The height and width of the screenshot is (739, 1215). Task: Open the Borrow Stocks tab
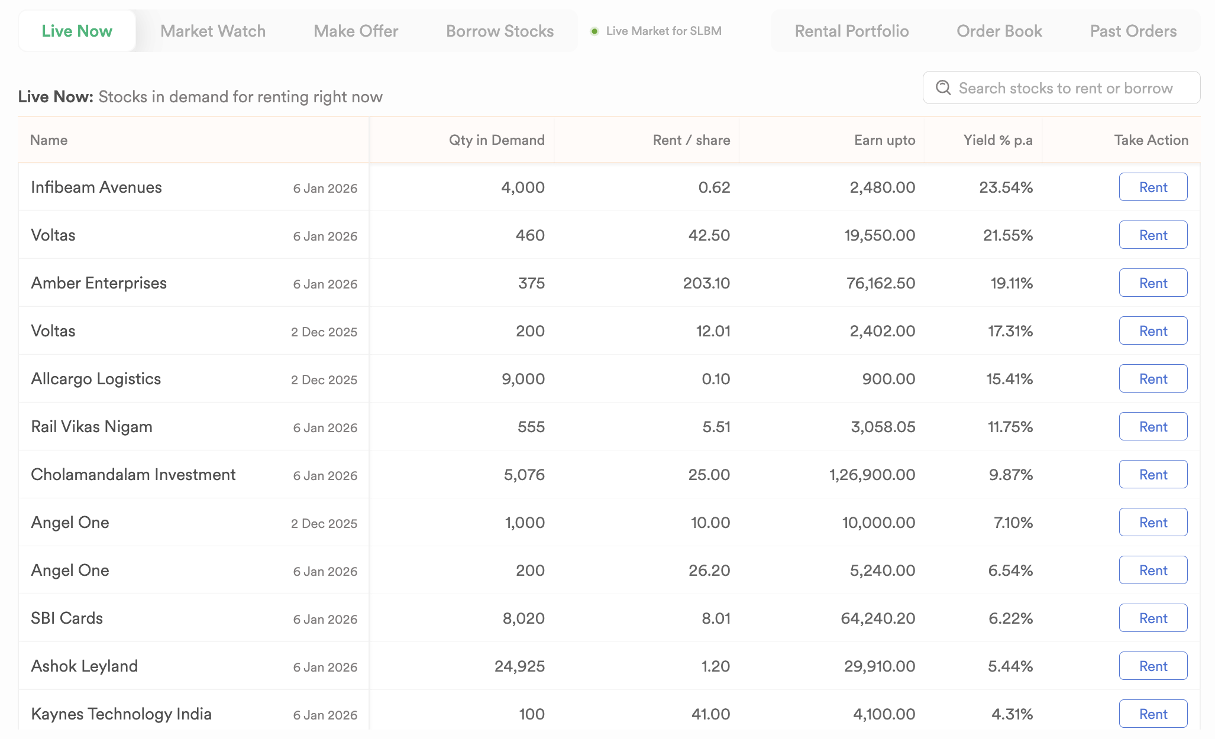tap(500, 31)
